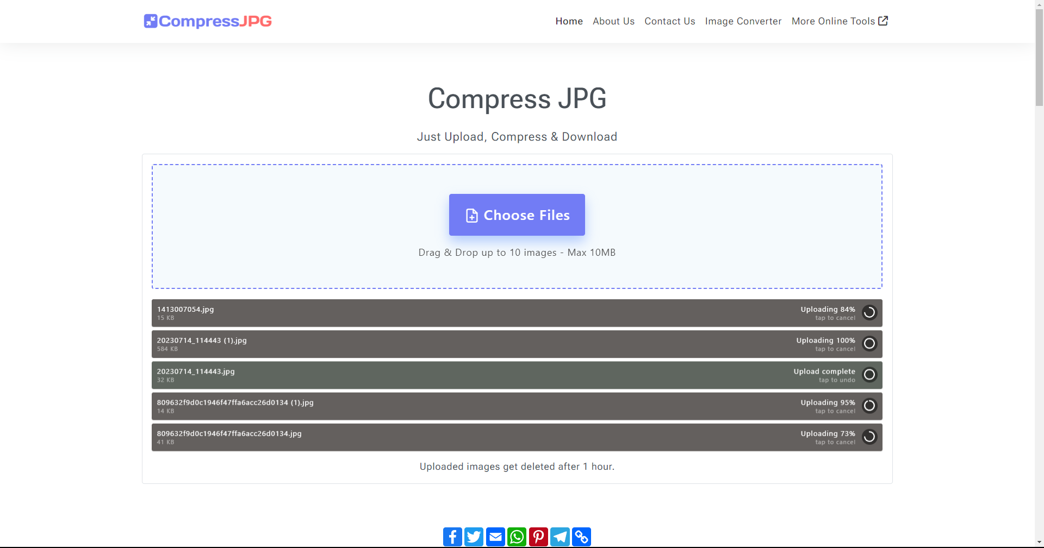Cancel upload of 1413007054.jpg via spinner icon
Viewport: 1044px width, 548px height.
point(869,312)
